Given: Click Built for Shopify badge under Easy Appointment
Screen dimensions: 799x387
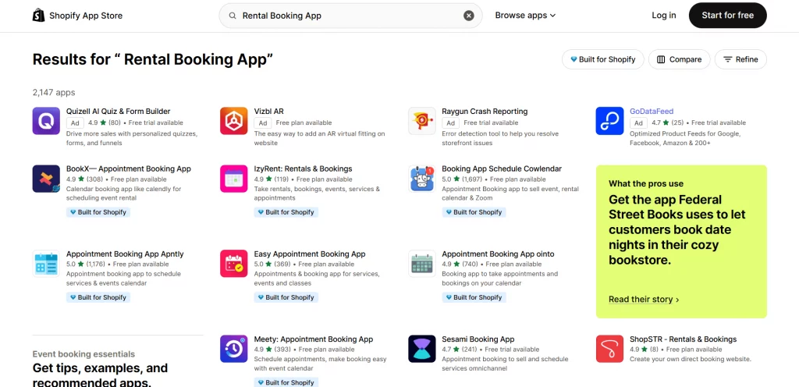Looking at the screenshot, I should pyautogui.click(x=286, y=297).
